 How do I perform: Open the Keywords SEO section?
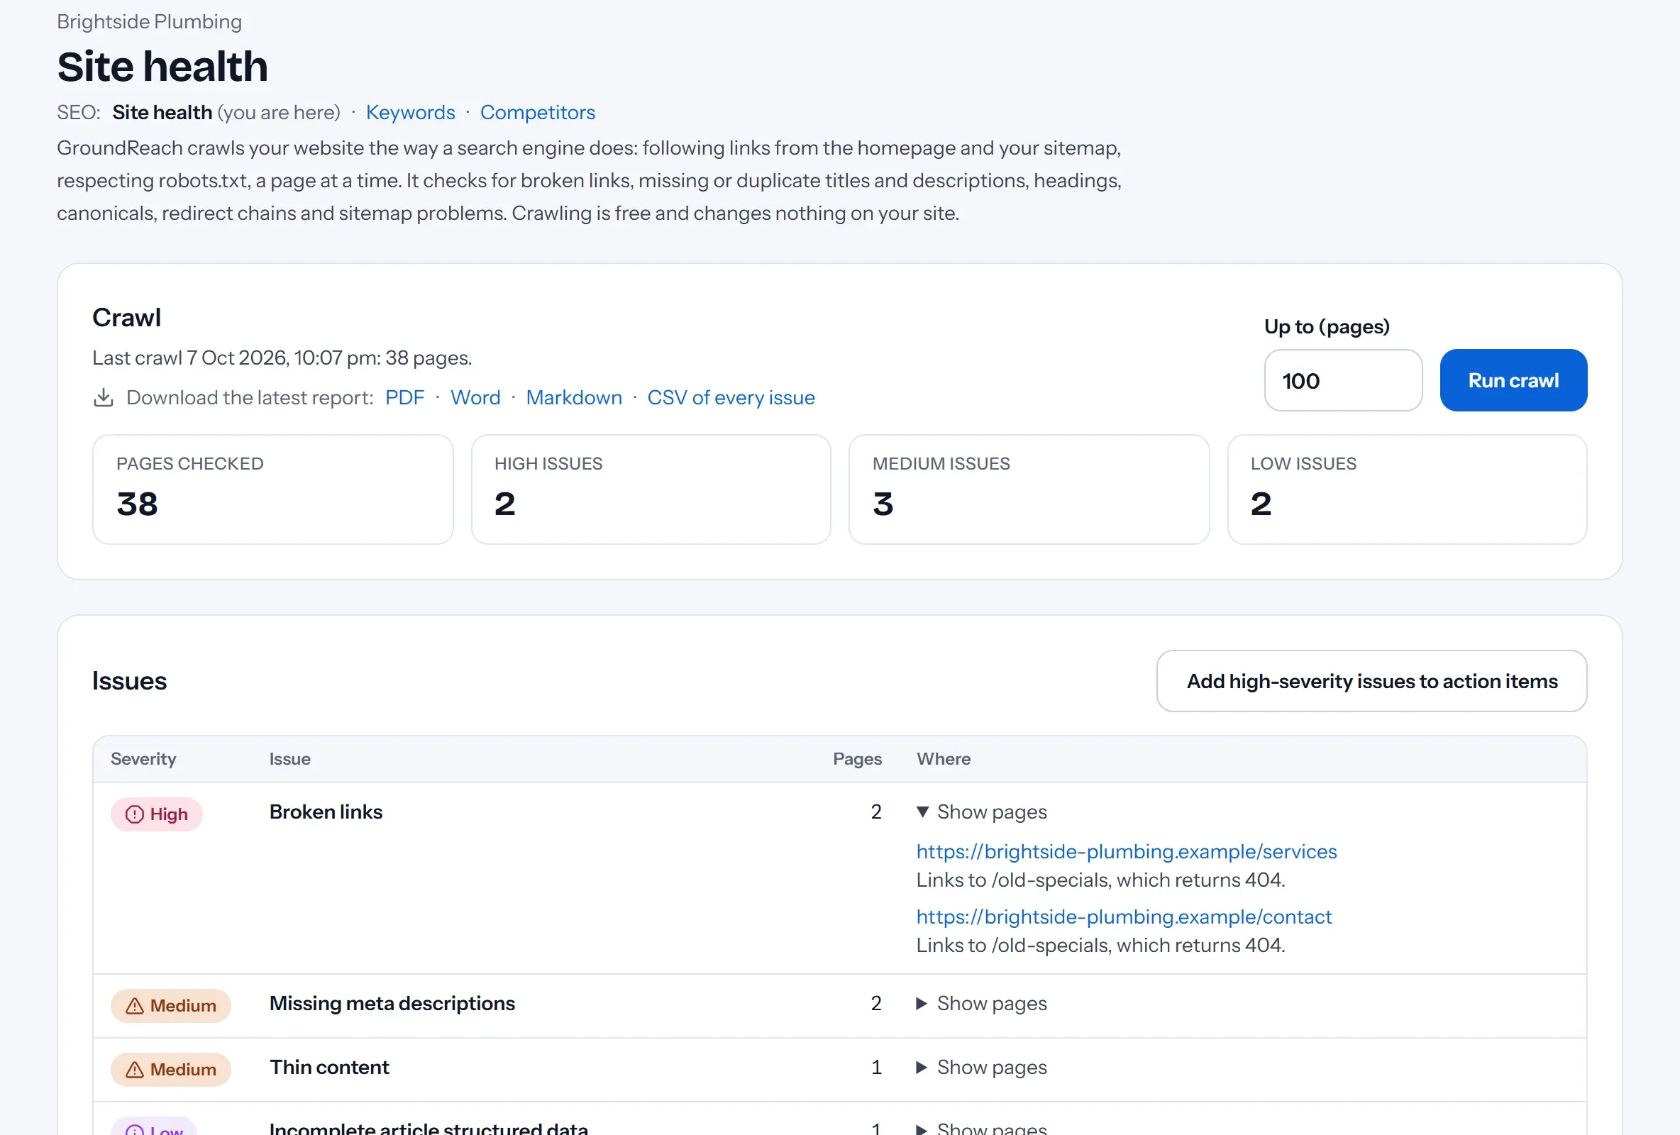(x=410, y=113)
